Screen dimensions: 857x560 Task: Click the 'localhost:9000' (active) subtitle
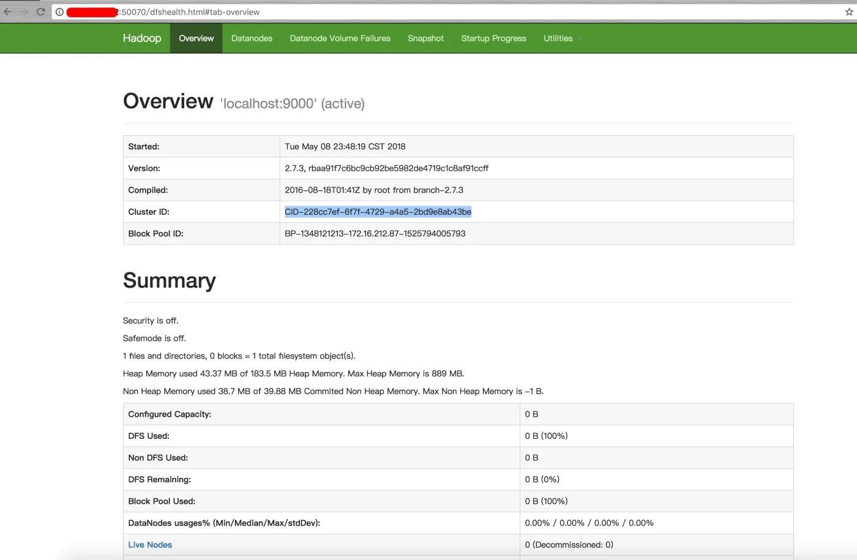[293, 103]
